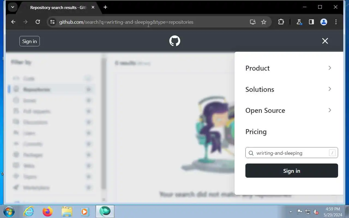Open Chrome three-dot menu
349x218 pixels.
336,22
